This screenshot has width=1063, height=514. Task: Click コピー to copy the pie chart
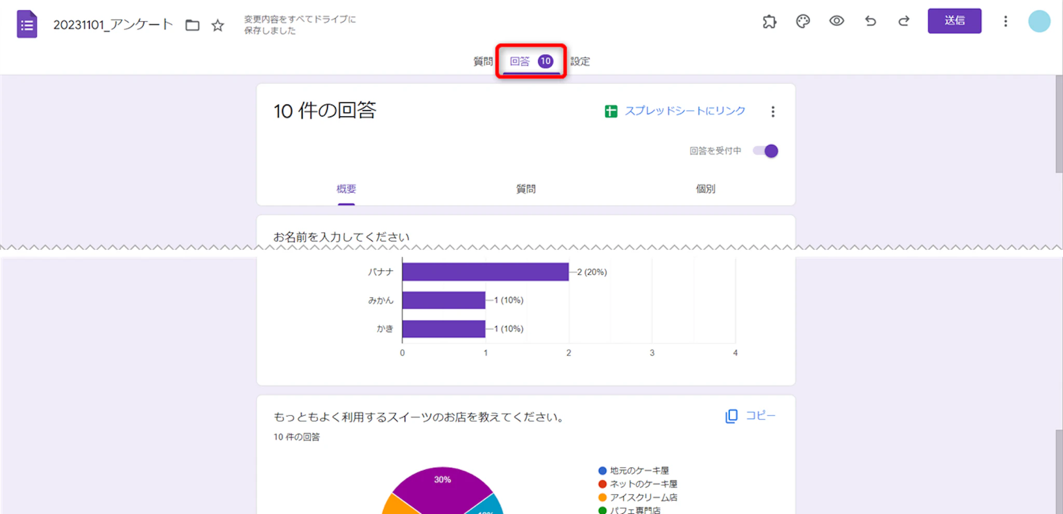(x=751, y=416)
